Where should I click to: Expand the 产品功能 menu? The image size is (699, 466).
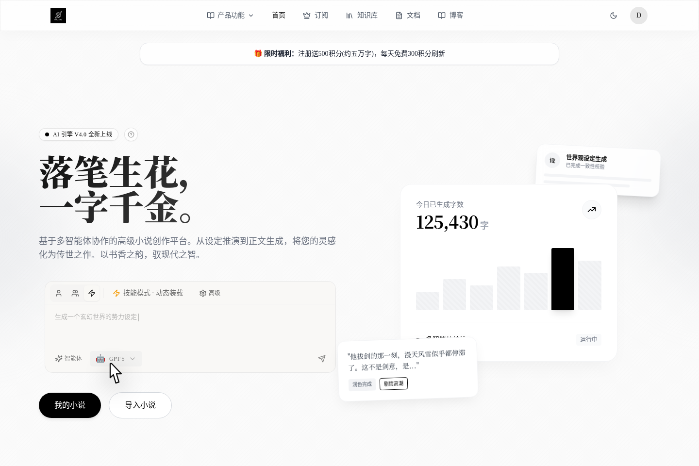coord(230,15)
